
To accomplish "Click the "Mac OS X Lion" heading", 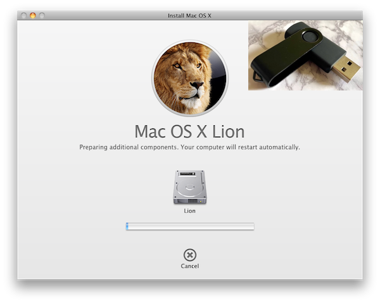I will pos(189,132).
